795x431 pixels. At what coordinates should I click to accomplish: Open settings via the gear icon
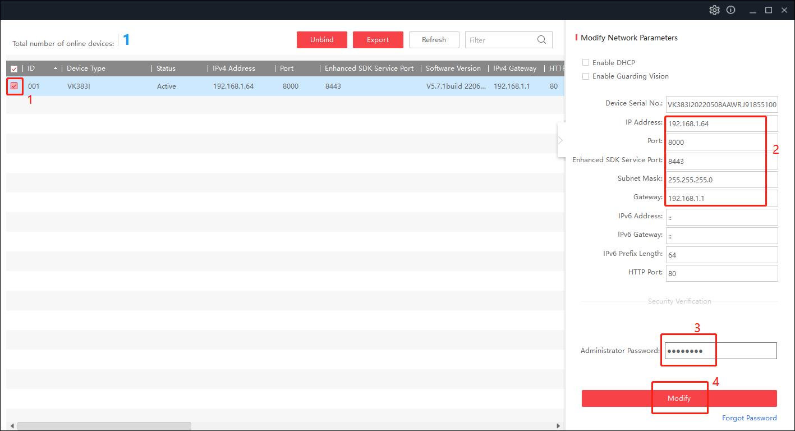pyautogui.click(x=714, y=10)
